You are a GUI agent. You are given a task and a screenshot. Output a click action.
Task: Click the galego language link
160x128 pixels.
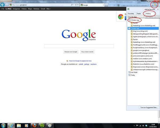point(87,64)
